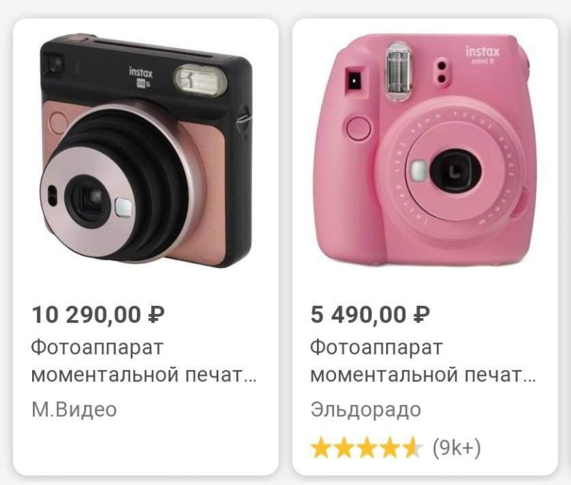
Task: Click the half-filled fifth rating star
Action: click(x=412, y=448)
